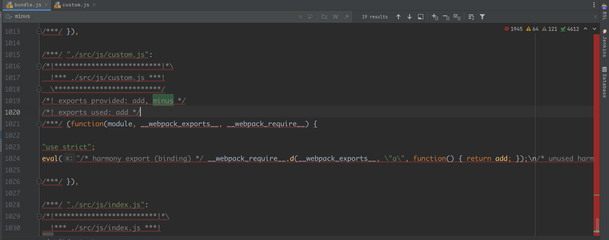Go to next highlighted error arrow
The width and height of the screenshot is (609, 240).
click(594, 29)
